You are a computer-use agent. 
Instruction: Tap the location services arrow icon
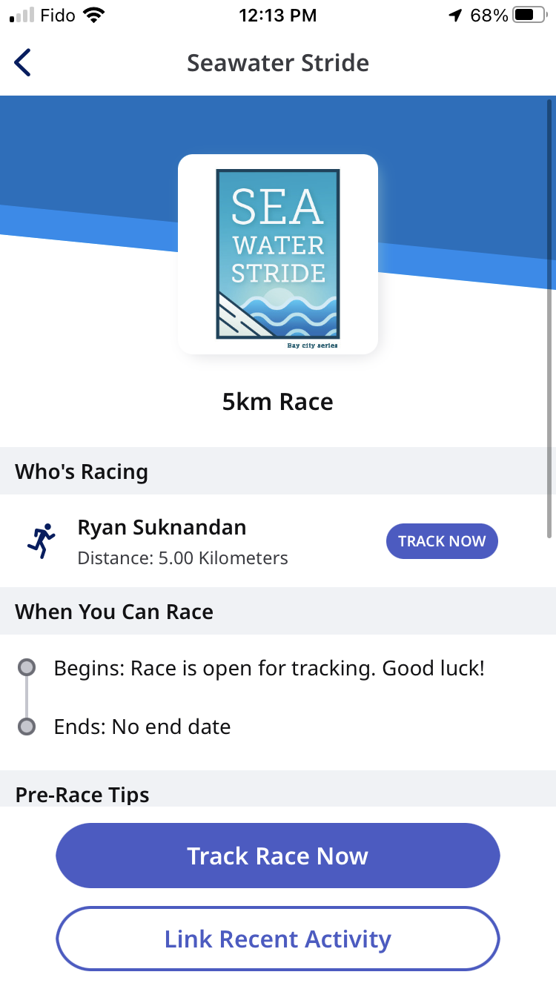coord(455,16)
